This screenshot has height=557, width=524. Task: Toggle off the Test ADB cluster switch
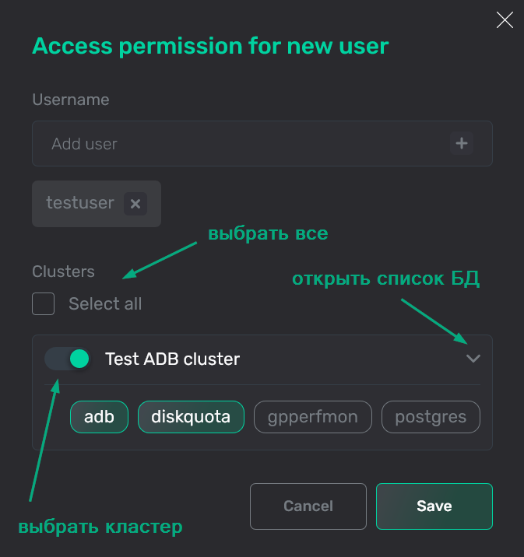(68, 359)
